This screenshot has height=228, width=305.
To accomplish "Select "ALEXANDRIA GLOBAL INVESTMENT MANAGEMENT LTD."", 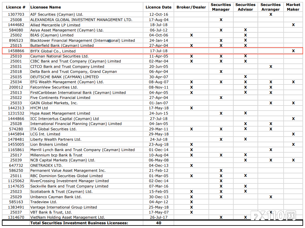I will click(81, 20).
